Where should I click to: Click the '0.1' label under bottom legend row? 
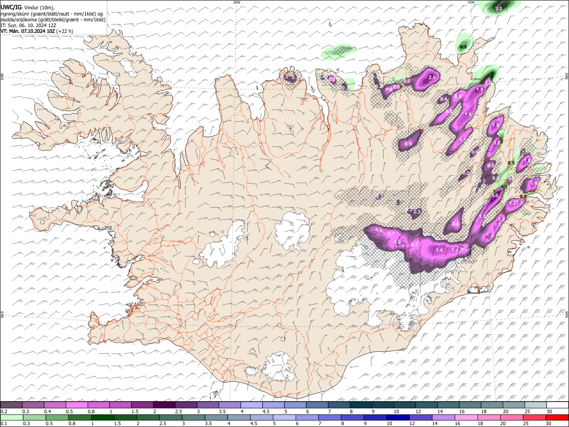pos(4,424)
